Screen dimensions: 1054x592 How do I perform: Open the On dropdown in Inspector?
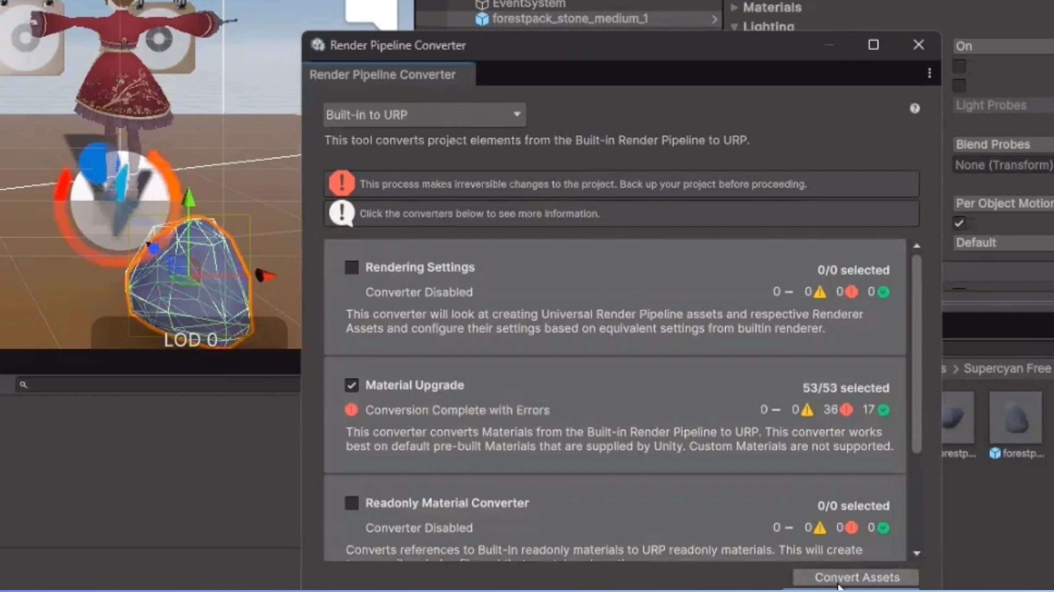1003,46
